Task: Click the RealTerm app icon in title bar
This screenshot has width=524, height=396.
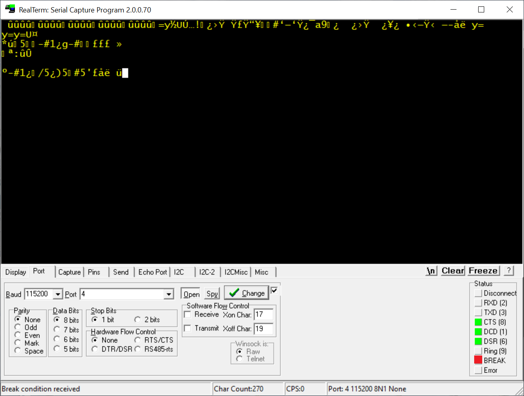Action: 10,10
